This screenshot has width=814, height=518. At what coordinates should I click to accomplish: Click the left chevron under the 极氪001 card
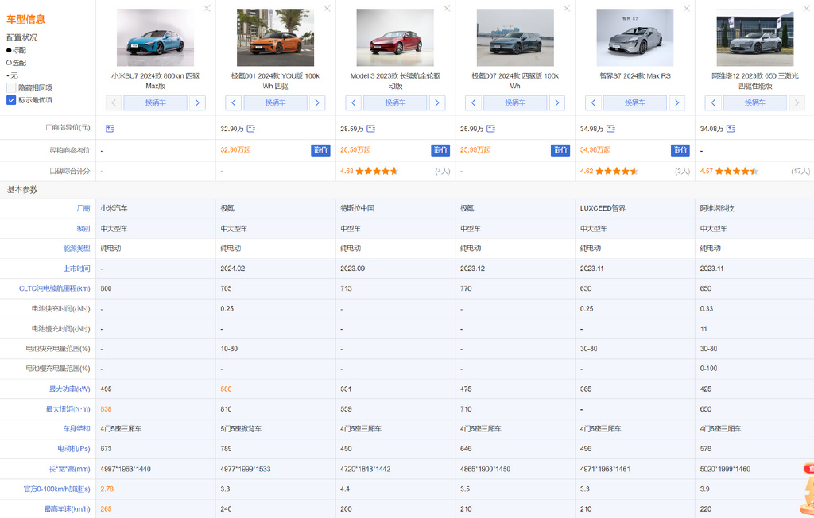click(x=232, y=102)
